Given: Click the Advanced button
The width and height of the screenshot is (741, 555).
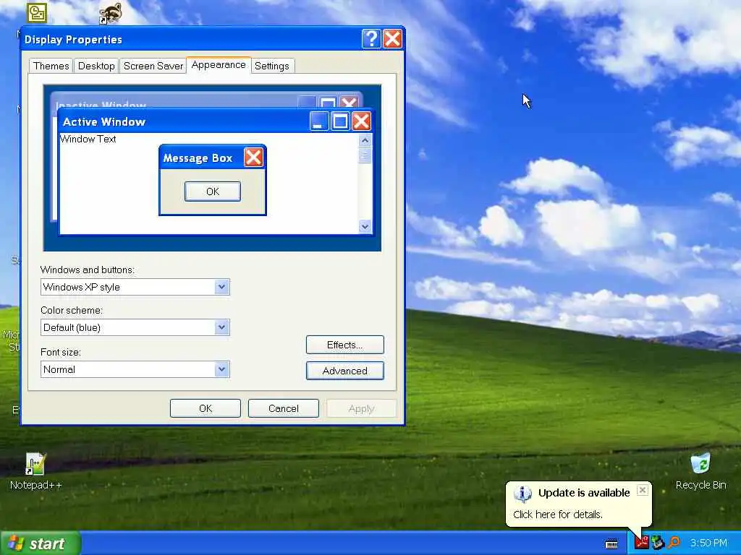Looking at the screenshot, I should (345, 371).
